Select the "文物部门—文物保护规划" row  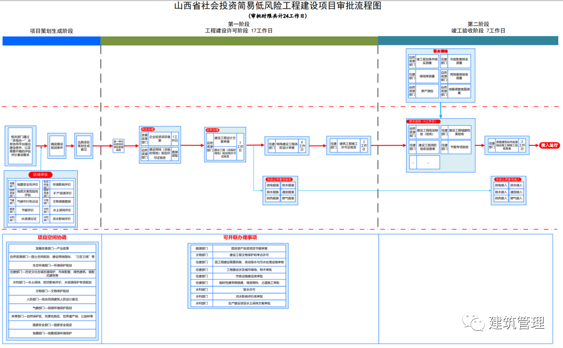(53, 291)
